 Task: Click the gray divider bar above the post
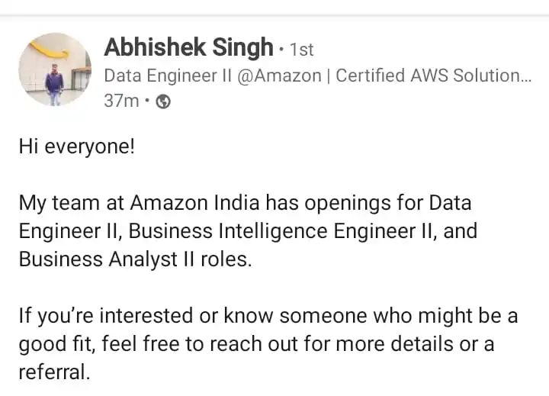274,14
